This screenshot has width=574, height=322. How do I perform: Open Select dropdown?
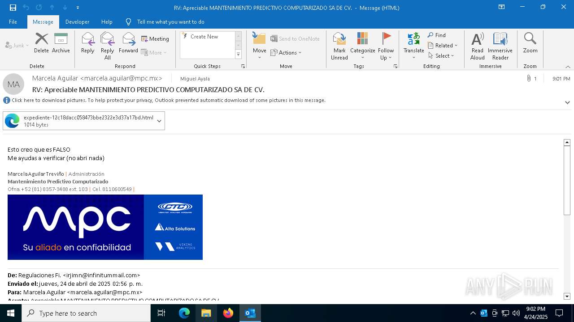[x=441, y=55]
